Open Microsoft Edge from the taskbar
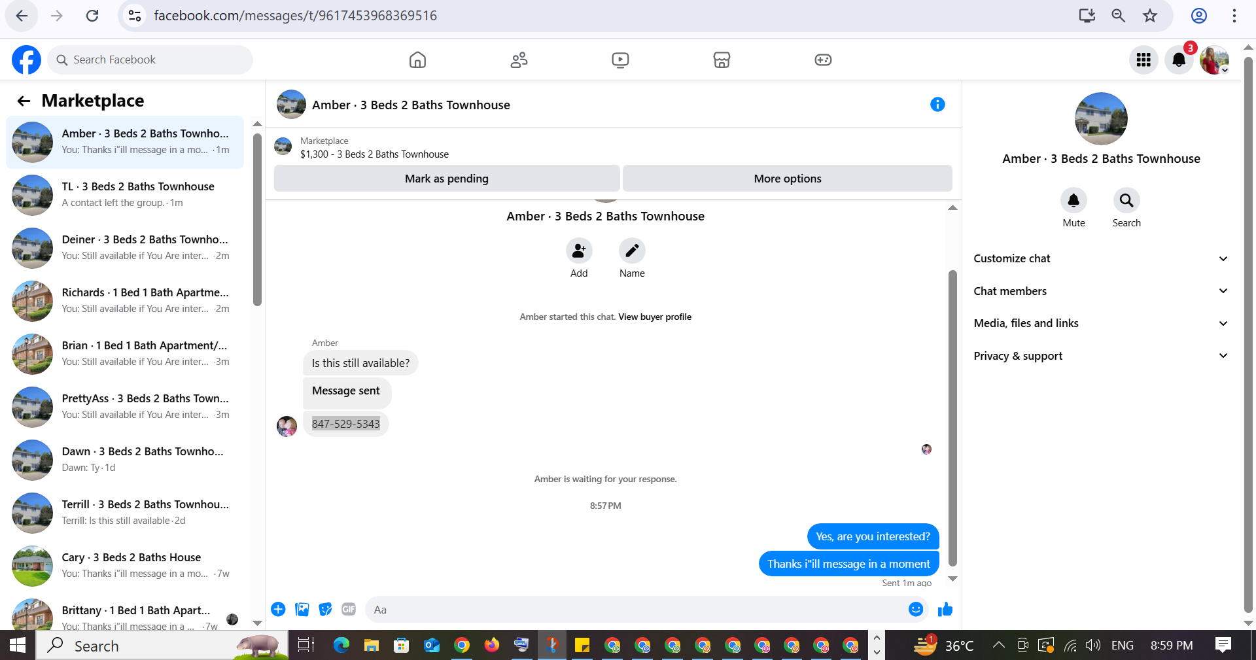Screen dimensions: 1256x660 (x=341, y=646)
